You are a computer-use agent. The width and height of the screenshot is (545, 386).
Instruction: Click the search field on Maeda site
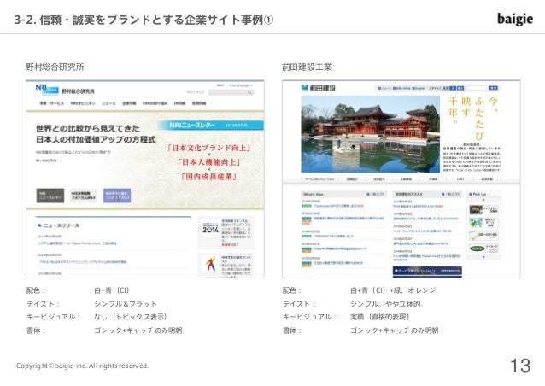click(477, 88)
